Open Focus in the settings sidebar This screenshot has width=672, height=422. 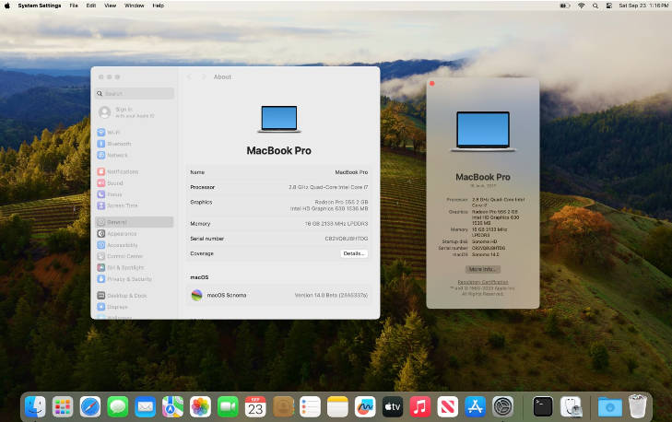coord(135,194)
